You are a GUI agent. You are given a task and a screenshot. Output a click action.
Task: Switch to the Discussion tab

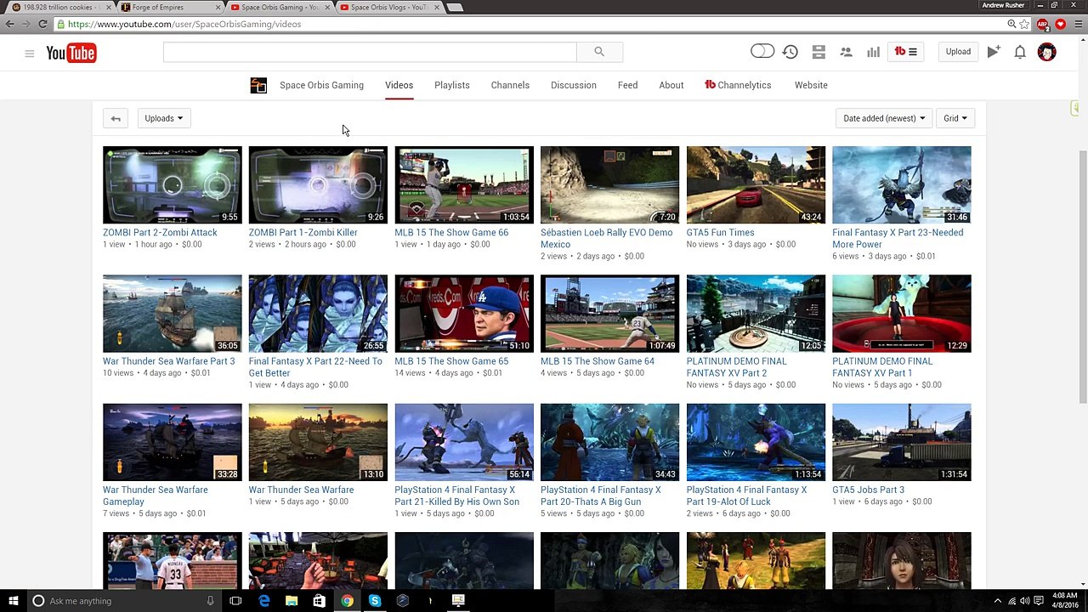tap(574, 85)
